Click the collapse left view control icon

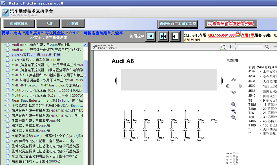pyautogui.click(x=175, y=36)
